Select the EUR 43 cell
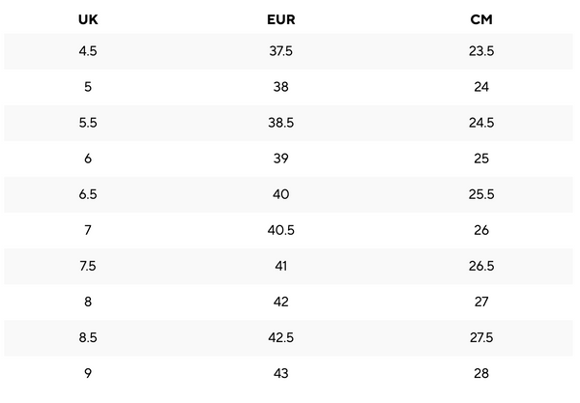Screen dimensions: 580x403 [x=281, y=373]
